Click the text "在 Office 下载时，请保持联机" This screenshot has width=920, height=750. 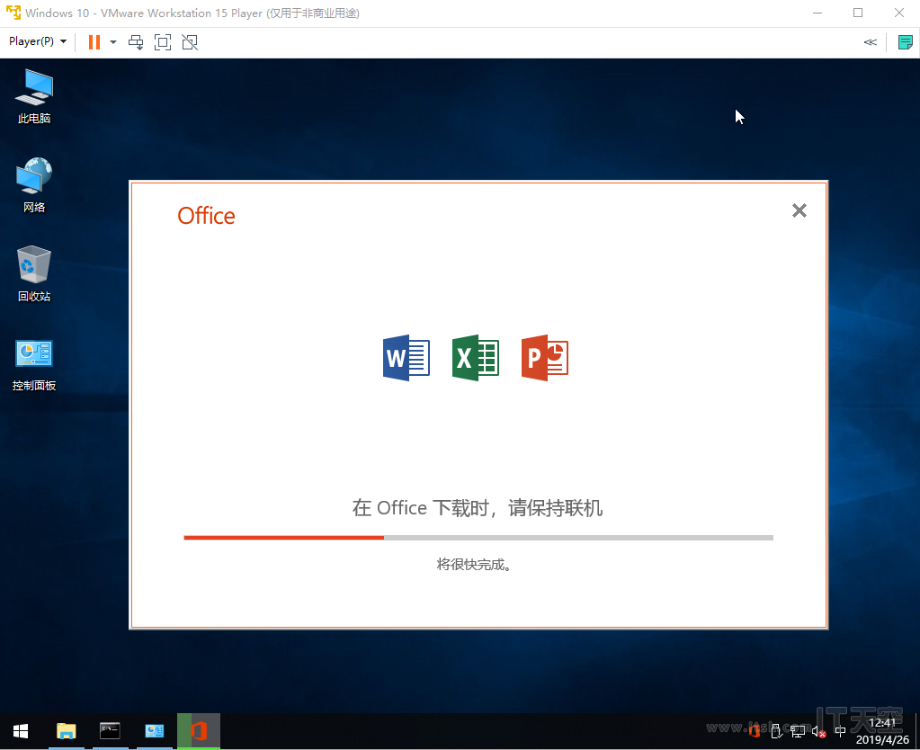click(477, 507)
